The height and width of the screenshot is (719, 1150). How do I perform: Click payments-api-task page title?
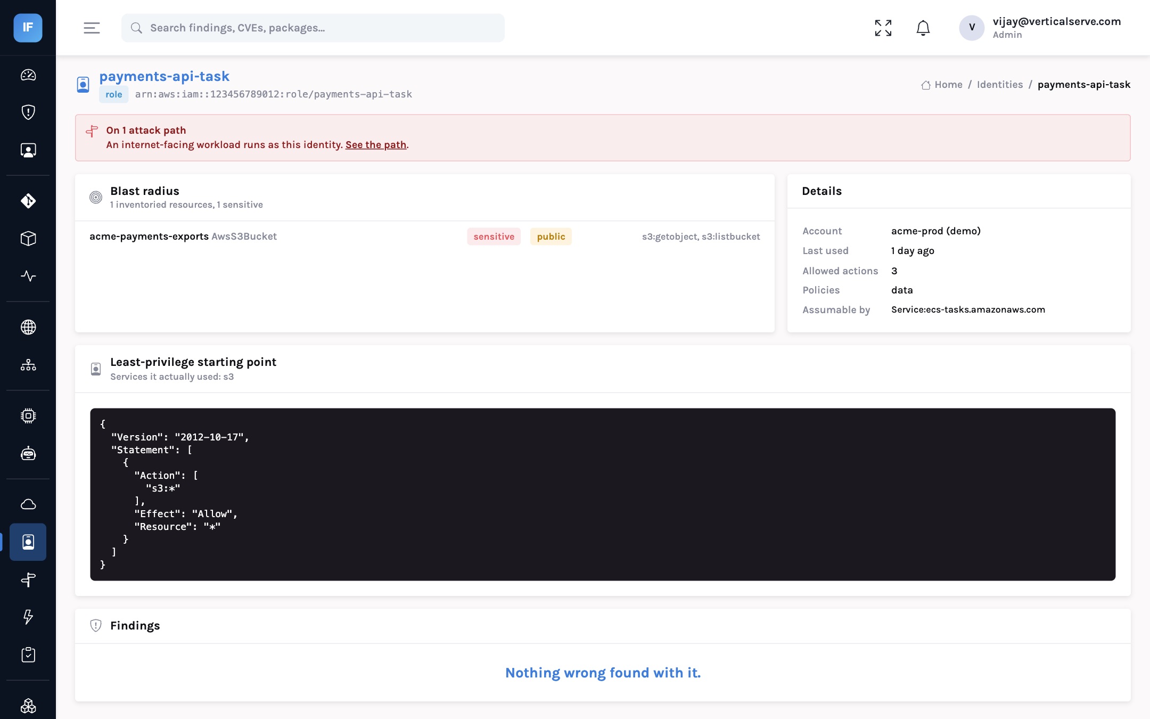pos(165,76)
